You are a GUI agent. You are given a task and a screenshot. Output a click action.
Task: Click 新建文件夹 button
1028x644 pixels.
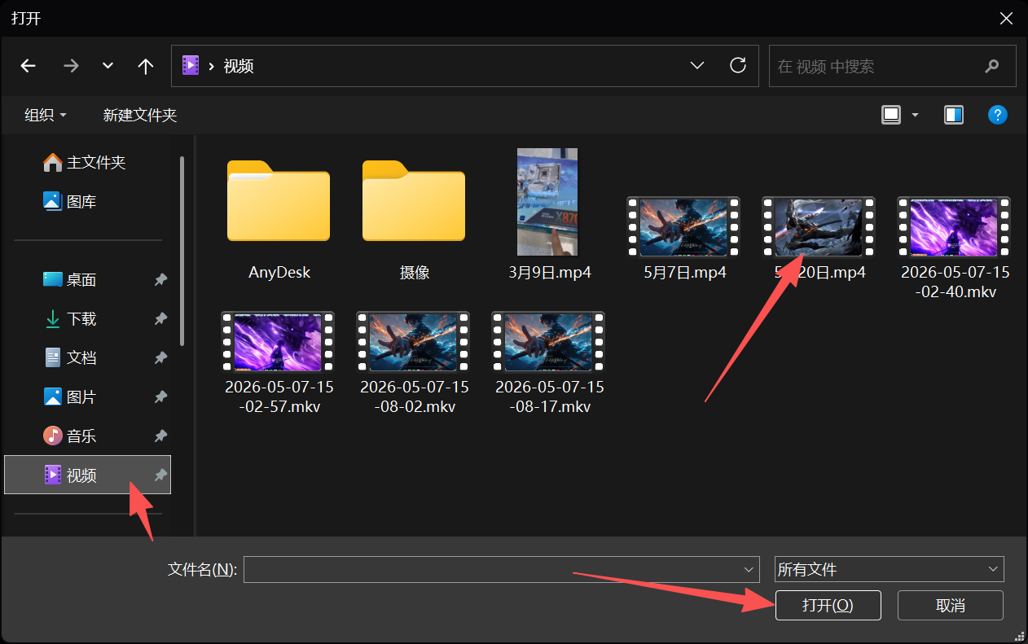coord(140,116)
